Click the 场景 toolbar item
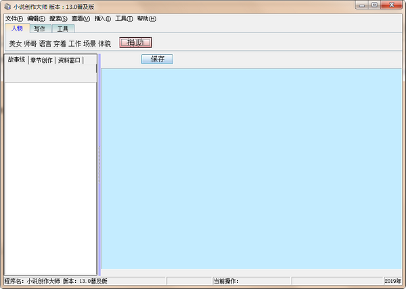The image size is (406, 289). (89, 44)
